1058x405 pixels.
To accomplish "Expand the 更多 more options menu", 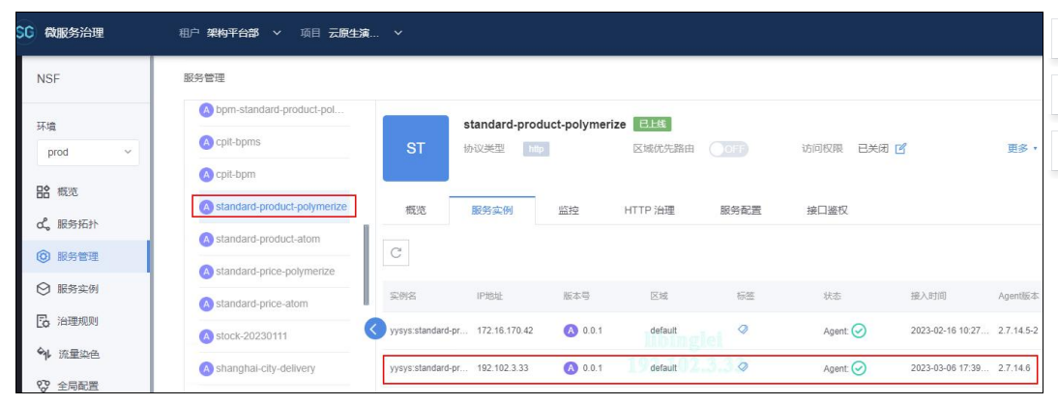I will [1021, 149].
